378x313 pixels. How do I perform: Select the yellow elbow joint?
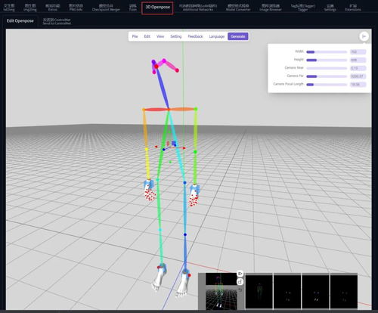click(147, 150)
